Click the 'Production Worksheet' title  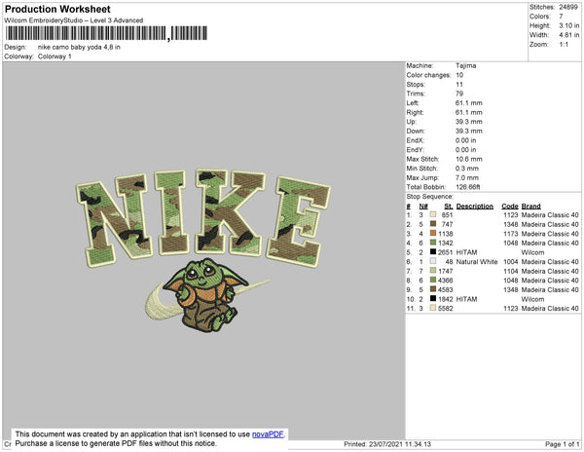pos(57,10)
